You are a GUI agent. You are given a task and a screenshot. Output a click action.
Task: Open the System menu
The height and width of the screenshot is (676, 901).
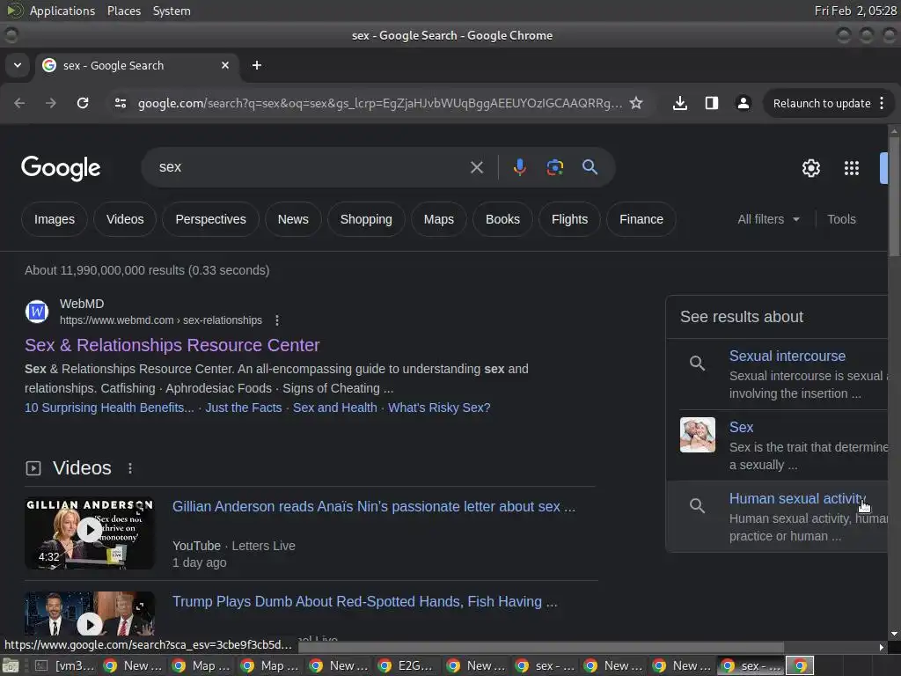tap(172, 11)
